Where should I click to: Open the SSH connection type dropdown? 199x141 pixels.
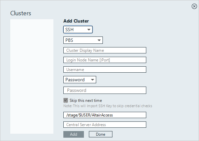[78, 30]
